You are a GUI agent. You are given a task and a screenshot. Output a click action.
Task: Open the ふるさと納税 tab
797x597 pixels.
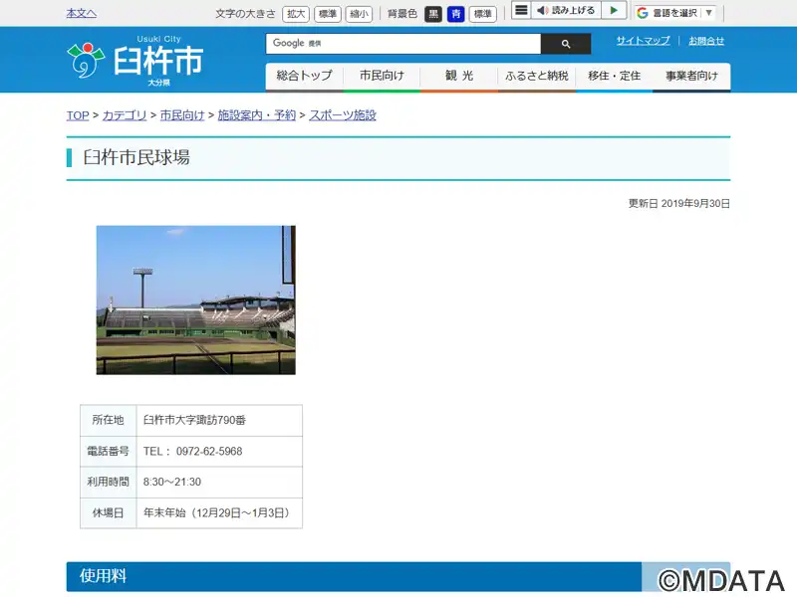tap(537, 77)
